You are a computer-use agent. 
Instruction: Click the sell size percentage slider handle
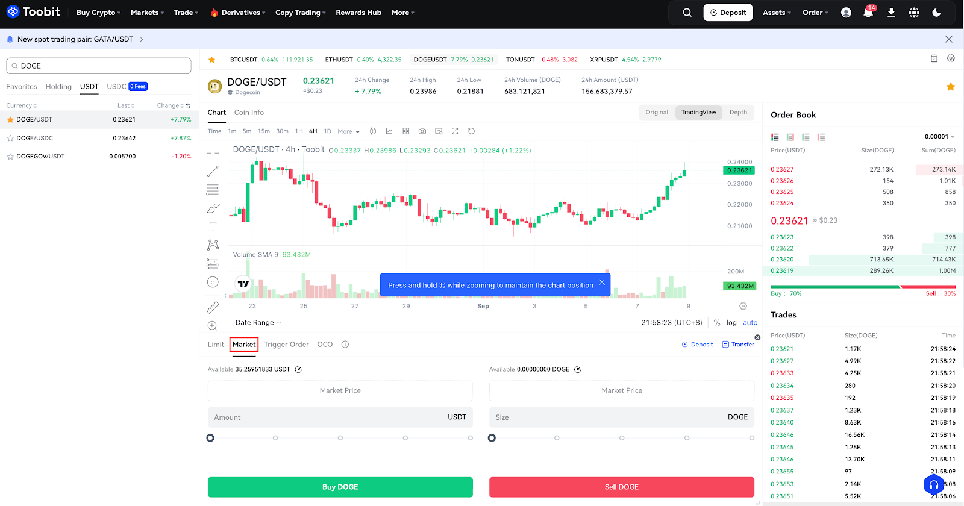point(492,438)
